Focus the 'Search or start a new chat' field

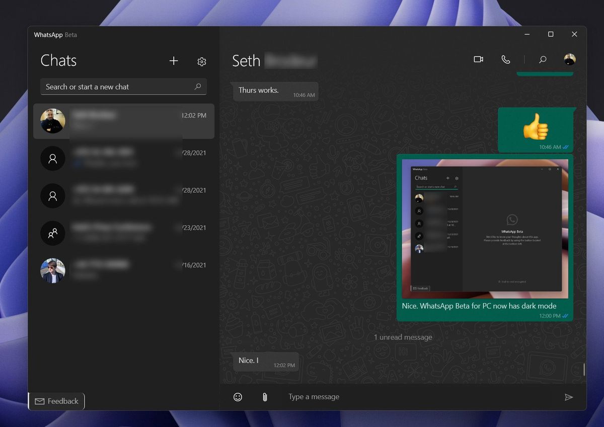click(123, 87)
